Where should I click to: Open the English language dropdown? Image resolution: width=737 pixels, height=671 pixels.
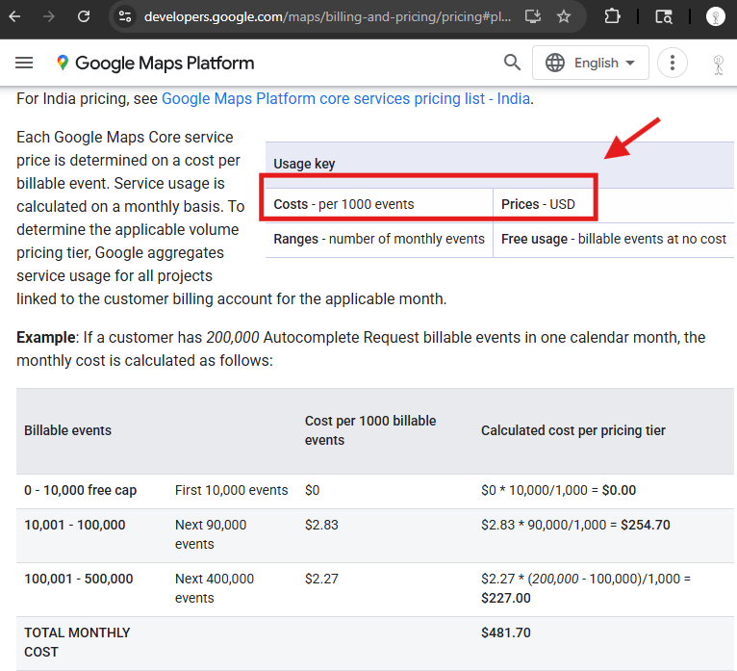tap(591, 63)
